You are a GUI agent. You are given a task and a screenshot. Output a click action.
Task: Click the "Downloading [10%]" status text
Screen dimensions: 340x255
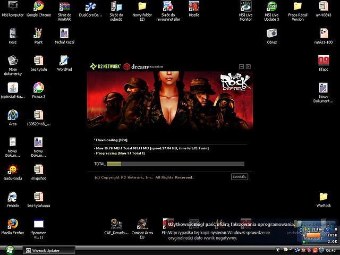tap(110, 140)
